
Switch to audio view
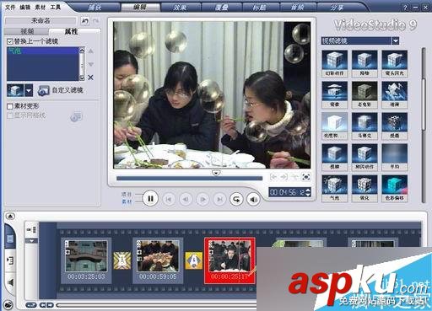click(10, 282)
